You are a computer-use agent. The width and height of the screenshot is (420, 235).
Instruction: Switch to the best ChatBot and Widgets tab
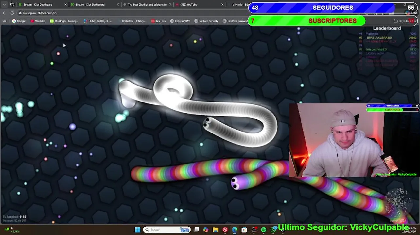tap(147, 5)
